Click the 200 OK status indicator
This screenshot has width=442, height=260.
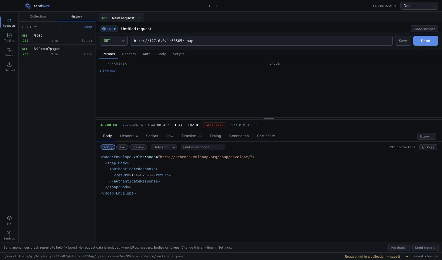(x=109, y=125)
